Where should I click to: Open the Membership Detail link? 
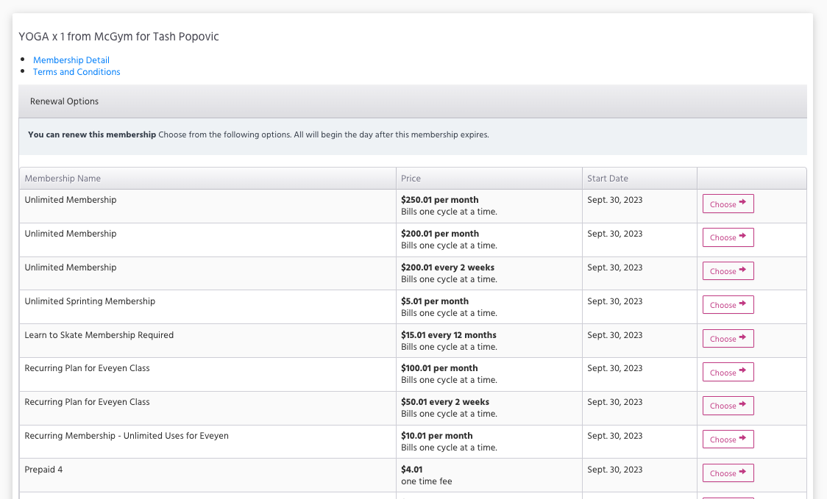71,60
